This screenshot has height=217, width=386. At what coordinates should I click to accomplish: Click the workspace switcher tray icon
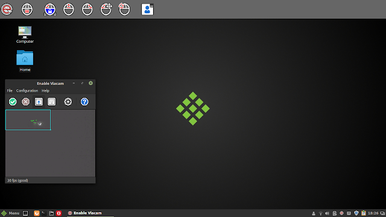tap(382, 213)
